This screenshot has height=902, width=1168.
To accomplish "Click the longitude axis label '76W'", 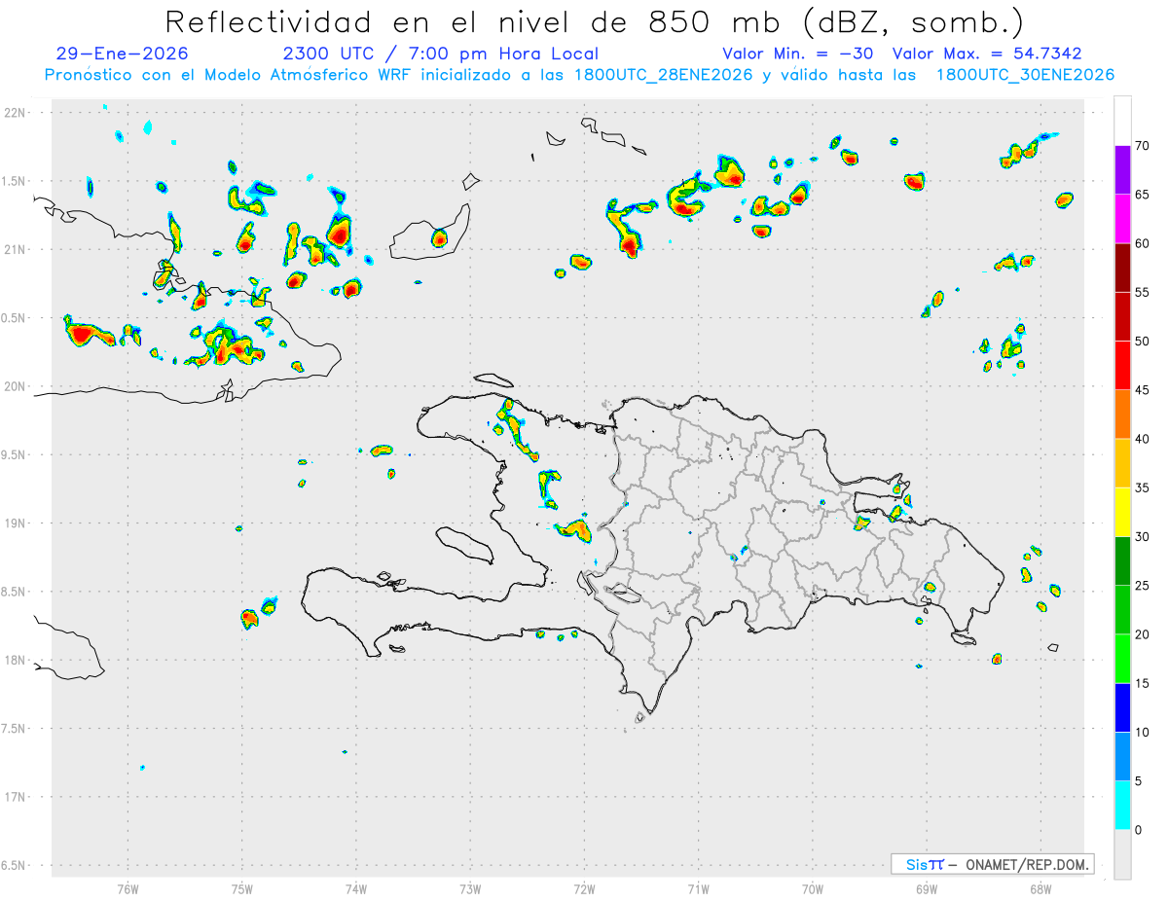I will [128, 888].
